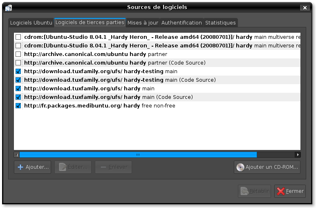Click the plus icon on Ajouter button
316x208 pixels.
tap(20, 167)
